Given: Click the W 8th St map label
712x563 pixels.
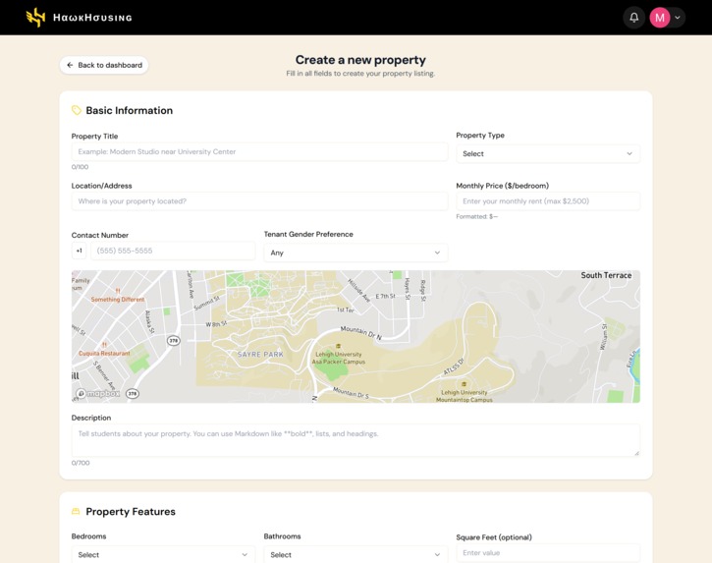Looking at the screenshot, I should [x=216, y=324].
